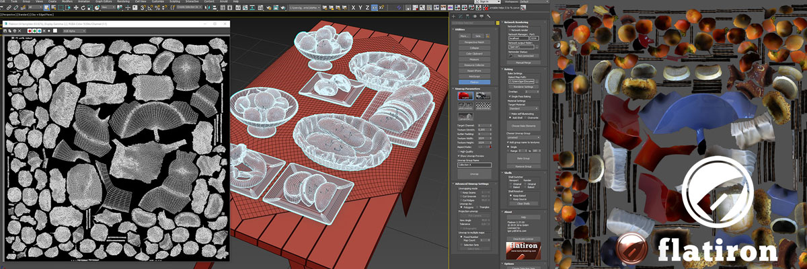Viewport: 807px width, 269px height.
Task: Toggle Show Unwrap Preview checkbox
Action: pyautogui.click(x=459, y=156)
